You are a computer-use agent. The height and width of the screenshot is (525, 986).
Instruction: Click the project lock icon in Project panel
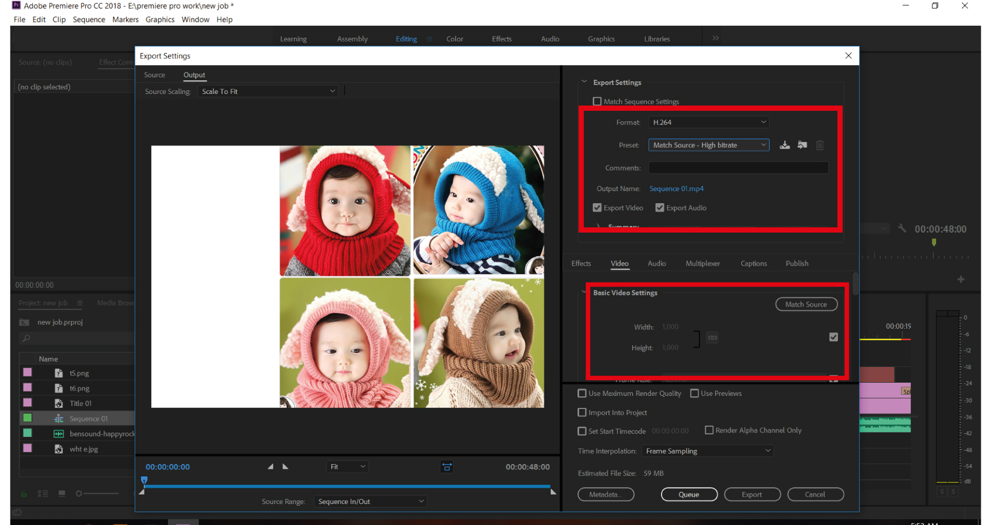pyautogui.click(x=24, y=493)
